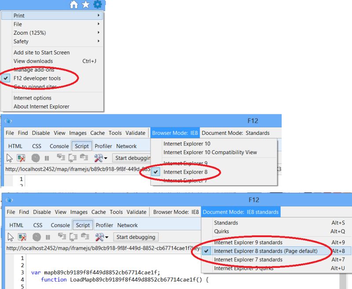The width and height of the screenshot is (352, 289).
Task: Open the highlighted Document Mode: IE8 standards dropdown
Action: 241,212
